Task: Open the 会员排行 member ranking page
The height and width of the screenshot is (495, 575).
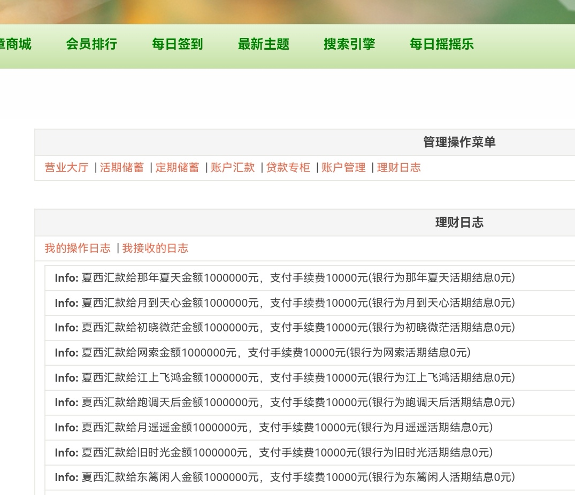Action: [92, 44]
